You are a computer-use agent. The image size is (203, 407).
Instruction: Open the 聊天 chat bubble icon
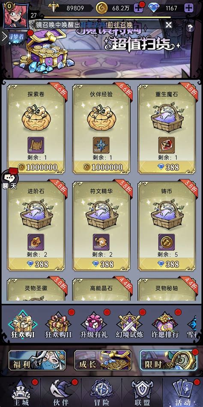tap(10, 179)
